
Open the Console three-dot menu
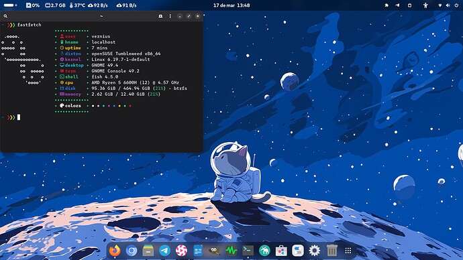pos(170,16)
